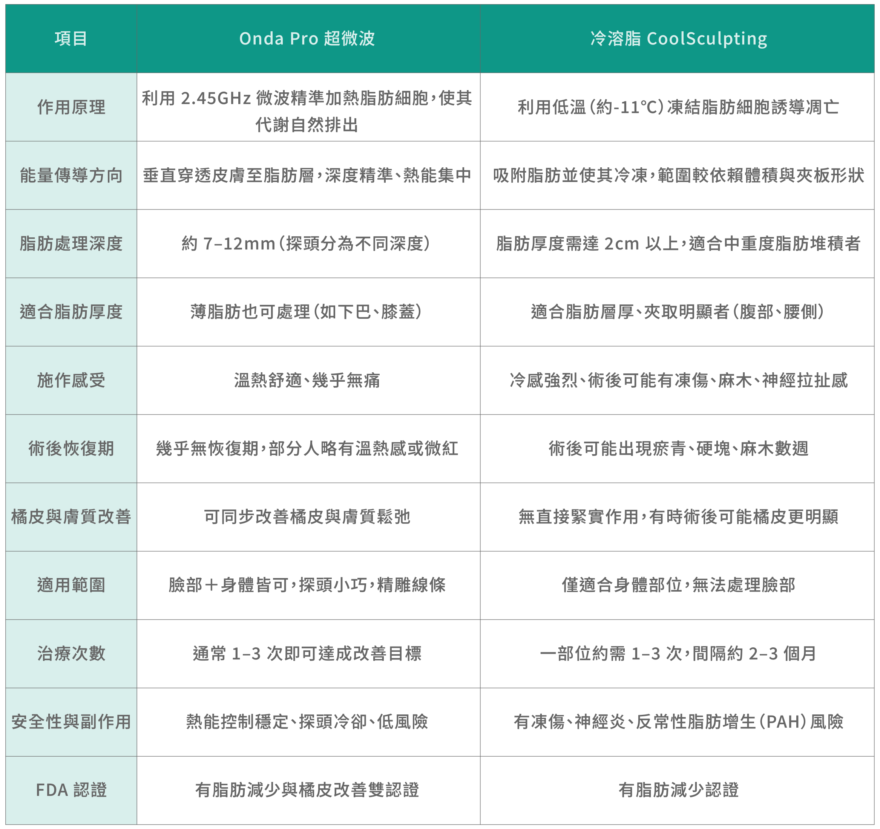
Task: Select the 能量傳導方向 row label
Action: click(x=71, y=175)
